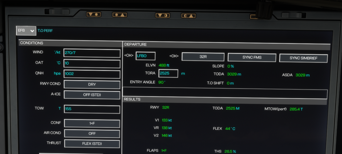Select the QNH field showing 1002

[x=92, y=74]
